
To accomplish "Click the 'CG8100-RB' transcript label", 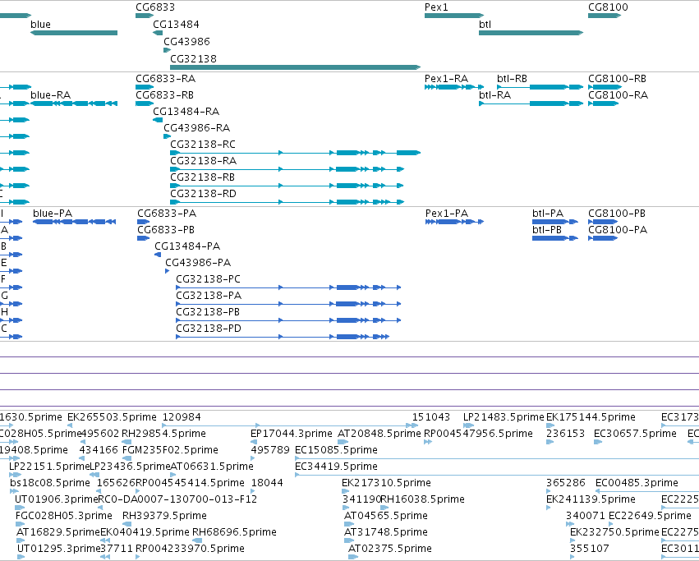I will coord(618,79).
